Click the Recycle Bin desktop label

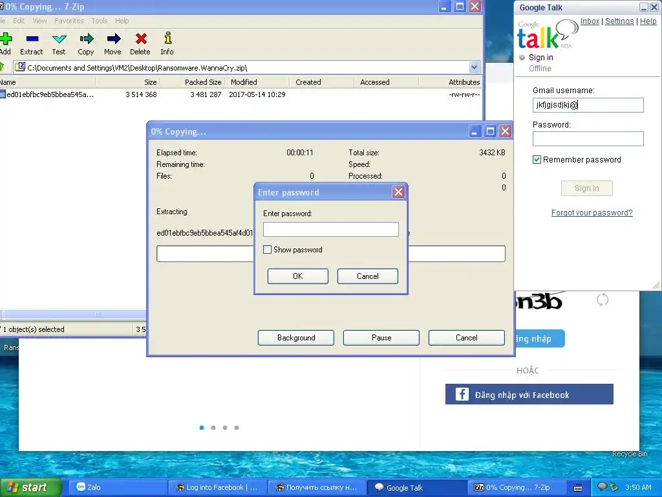pyautogui.click(x=630, y=454)
